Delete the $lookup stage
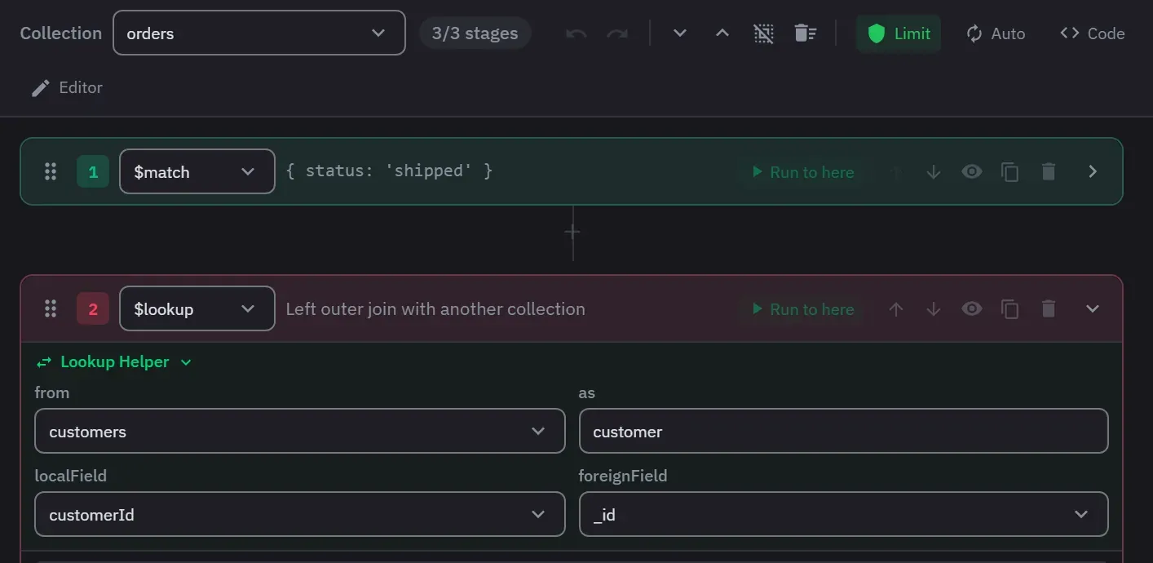Viewport: 1153px width, 563px height. point(1049,308)
